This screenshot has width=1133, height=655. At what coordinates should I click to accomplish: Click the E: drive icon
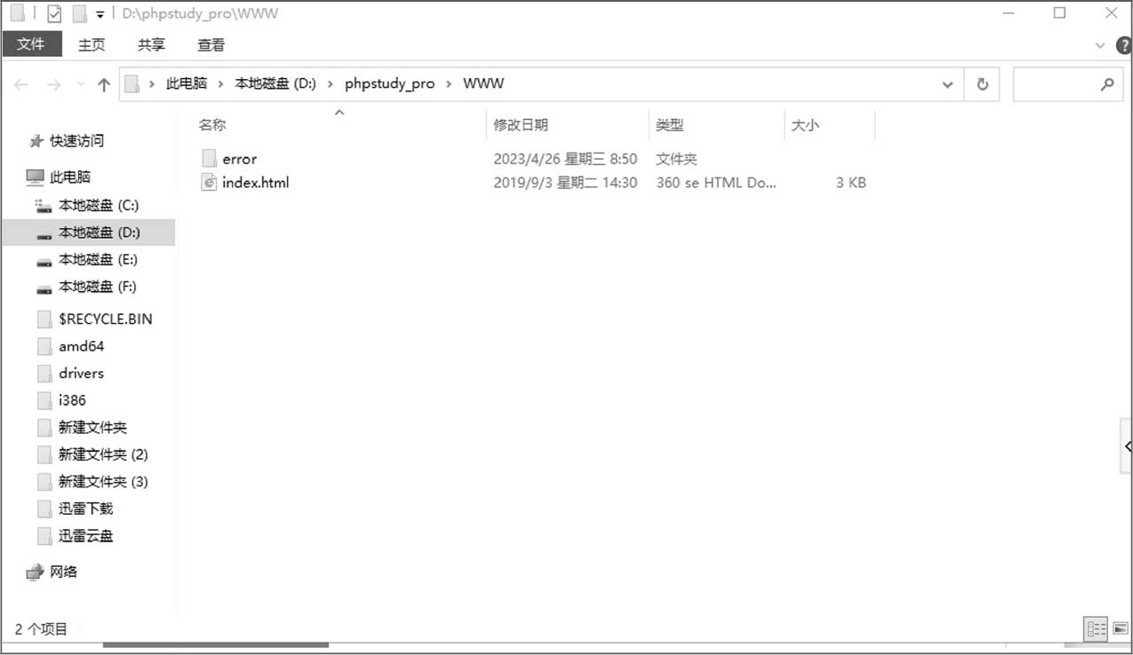click(x=44, y=261)
